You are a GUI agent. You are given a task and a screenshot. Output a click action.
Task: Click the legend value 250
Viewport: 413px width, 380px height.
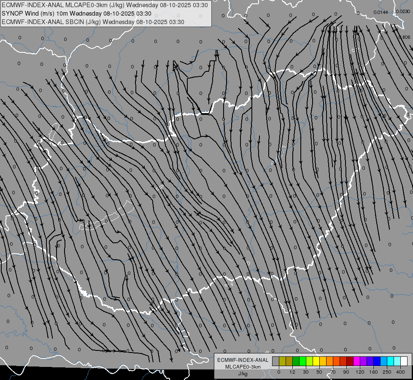point(387,372)
